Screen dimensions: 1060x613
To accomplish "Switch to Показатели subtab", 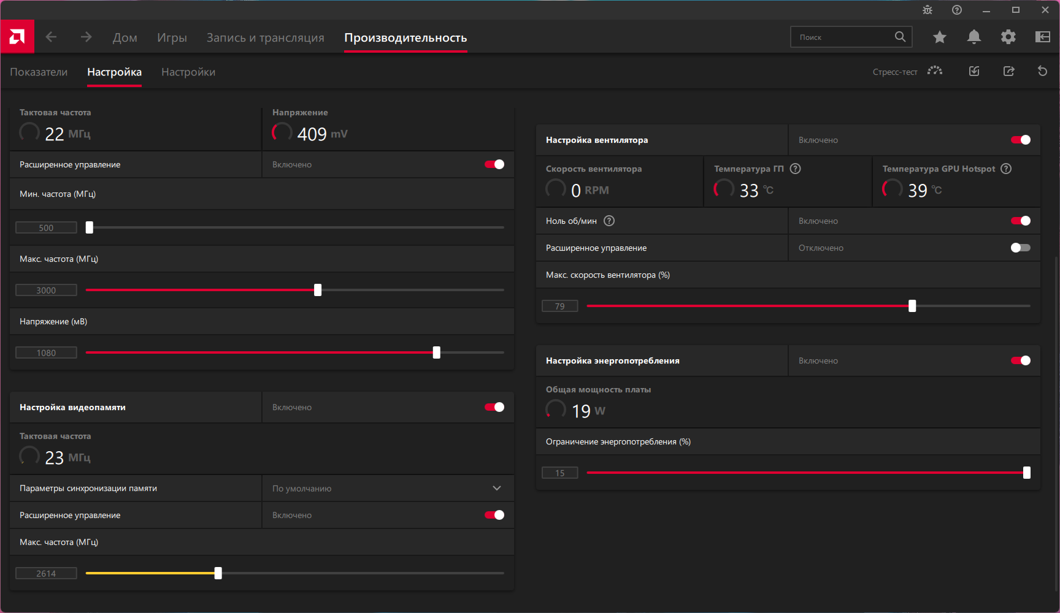I will click(x=39, y=72).
